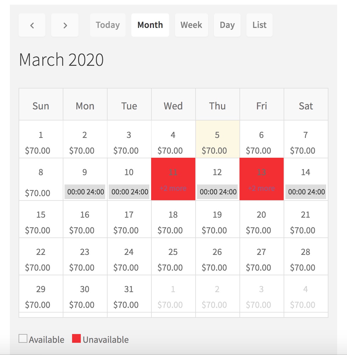Switch to Month view tab

150,25
